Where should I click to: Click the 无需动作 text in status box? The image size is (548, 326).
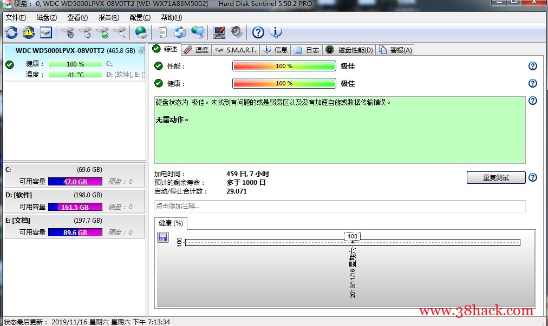click(172, 119)
